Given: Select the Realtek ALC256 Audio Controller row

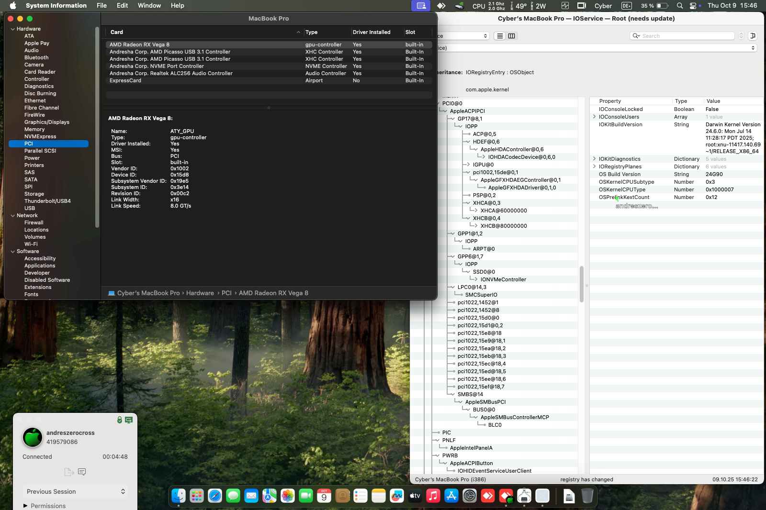Looking at the screenshot, I should [x=269, y=73].
